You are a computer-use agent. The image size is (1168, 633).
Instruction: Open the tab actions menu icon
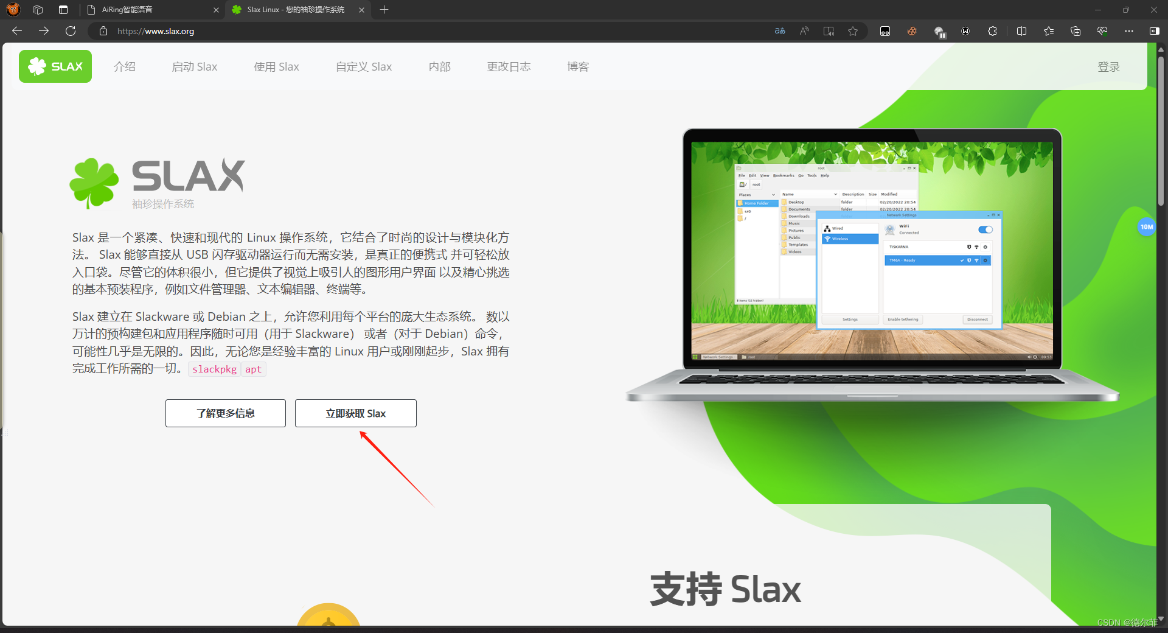click(63, 10)
